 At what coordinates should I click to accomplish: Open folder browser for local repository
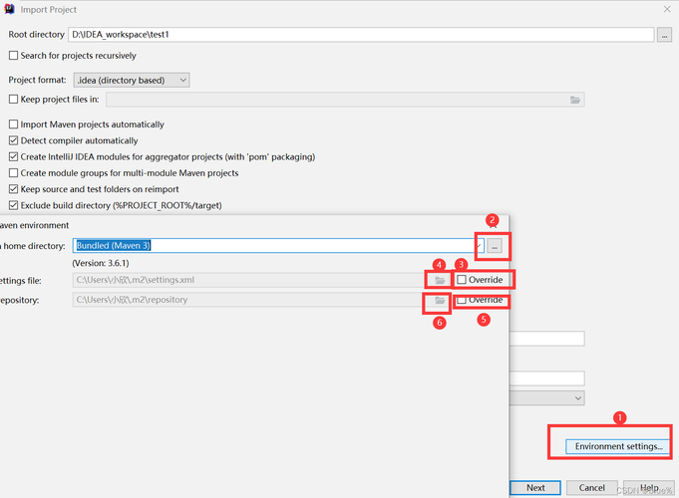point(439,300)
